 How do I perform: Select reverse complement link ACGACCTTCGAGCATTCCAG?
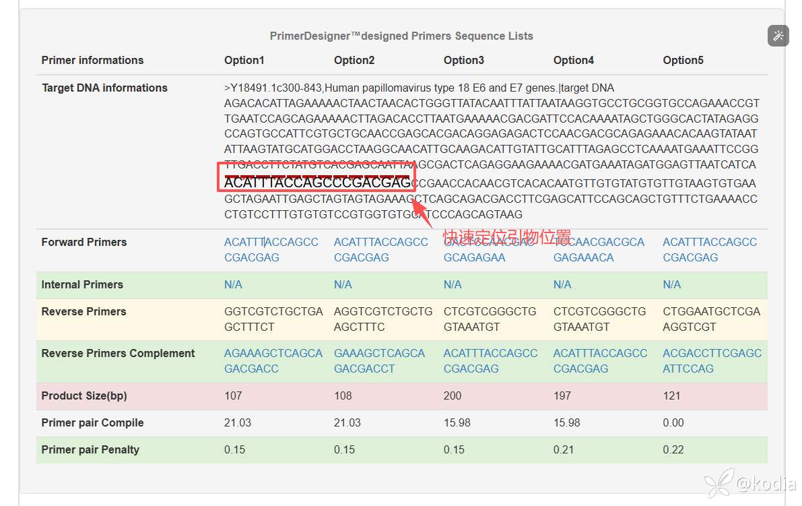(712, 360)
